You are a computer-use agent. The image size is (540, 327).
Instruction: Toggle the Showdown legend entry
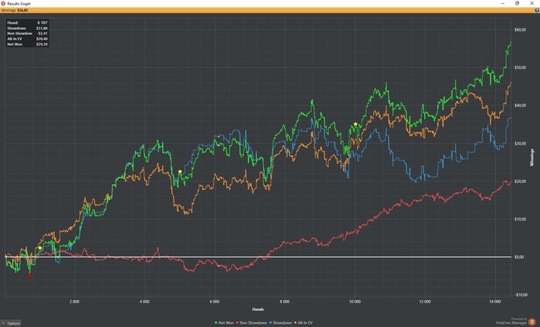[x=280, y=323]
